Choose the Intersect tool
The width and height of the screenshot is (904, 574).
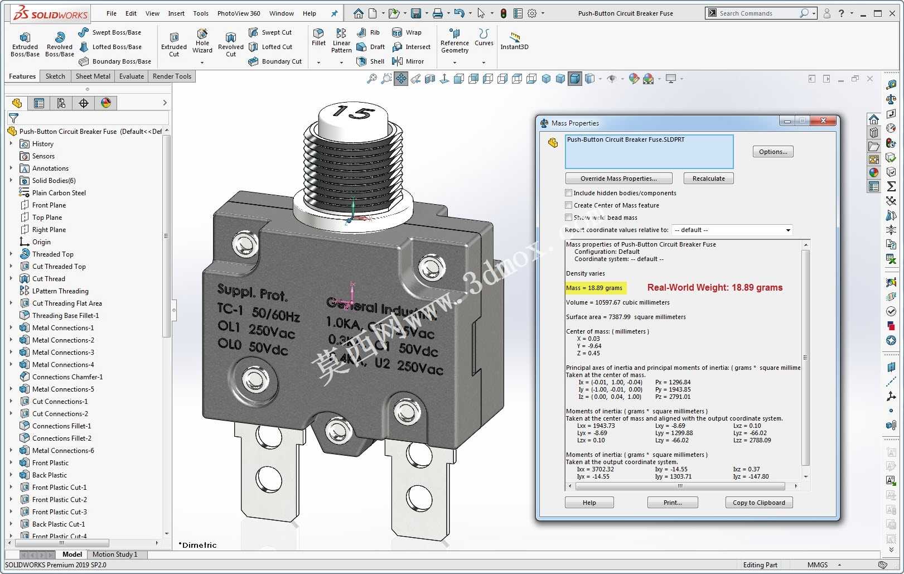[x=412, y=47]
